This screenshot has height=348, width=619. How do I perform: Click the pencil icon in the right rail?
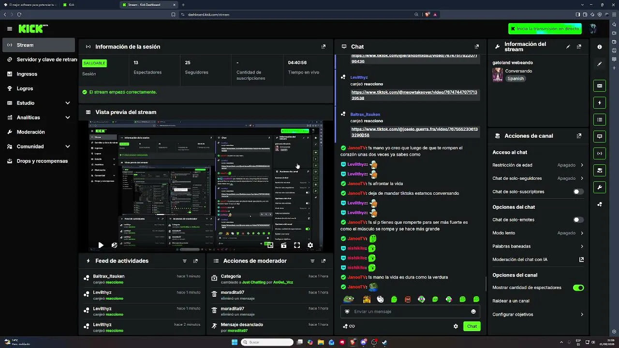click(x=600, y=64)
